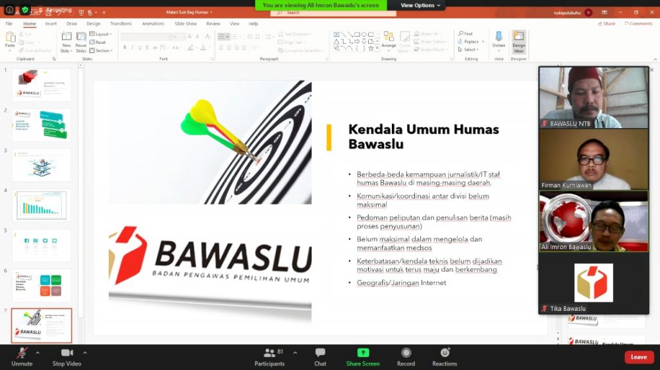Expand video options arrow beside Stop Video
Viewport: 660px width, 370px height.
85,352
